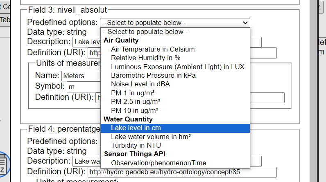Select highlighted Lake level in cm option
The width and height of the screenshot is (326, 182).
175,128
